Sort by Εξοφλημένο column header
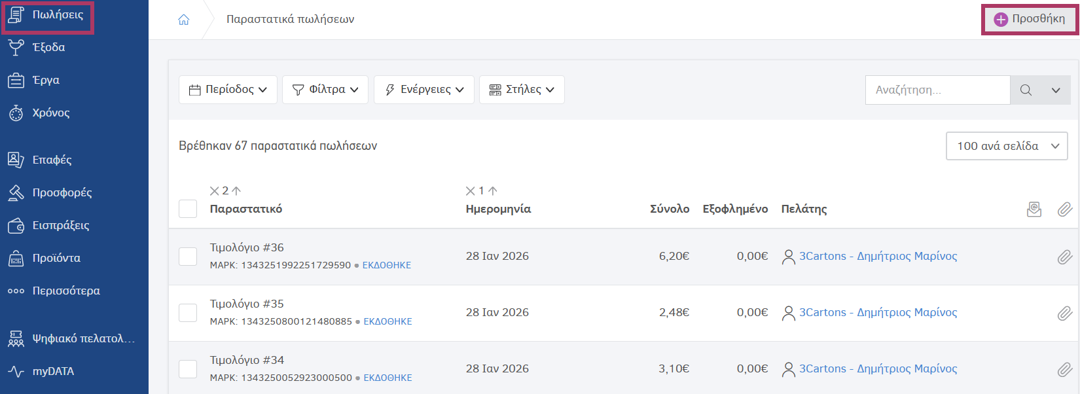Viewport: 1080px width, 394px height. click(735, 209)
